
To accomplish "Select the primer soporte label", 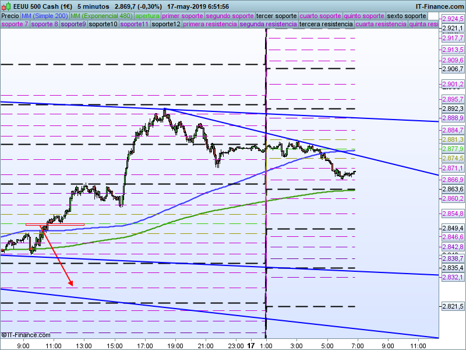I will [x=182, y=16].
